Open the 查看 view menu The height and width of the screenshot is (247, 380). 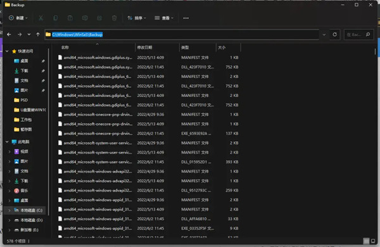[164, 18]
